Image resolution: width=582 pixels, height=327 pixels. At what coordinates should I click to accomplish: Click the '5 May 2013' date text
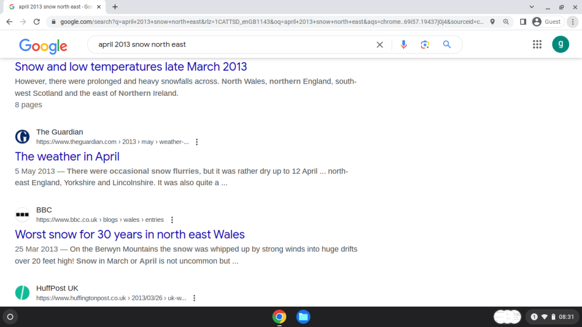[35, 171]
